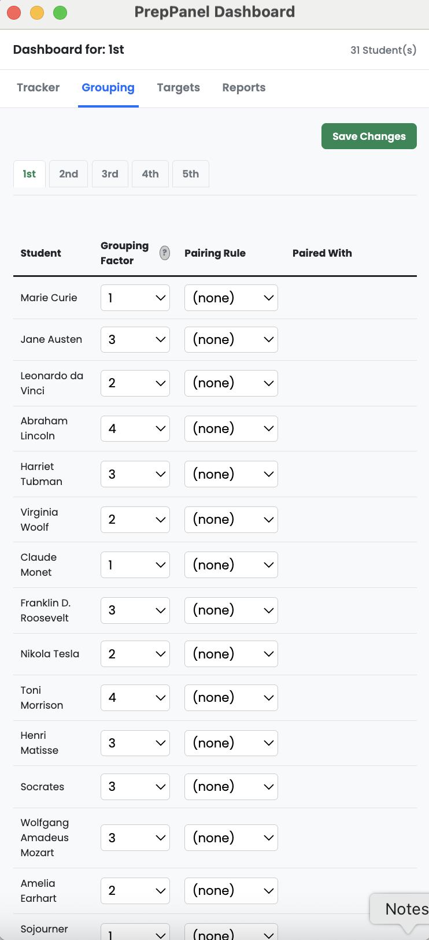Select the 3rd period group
Image resolution: width=429 pixels, height=940 pixels.
(x=110, y=173)
